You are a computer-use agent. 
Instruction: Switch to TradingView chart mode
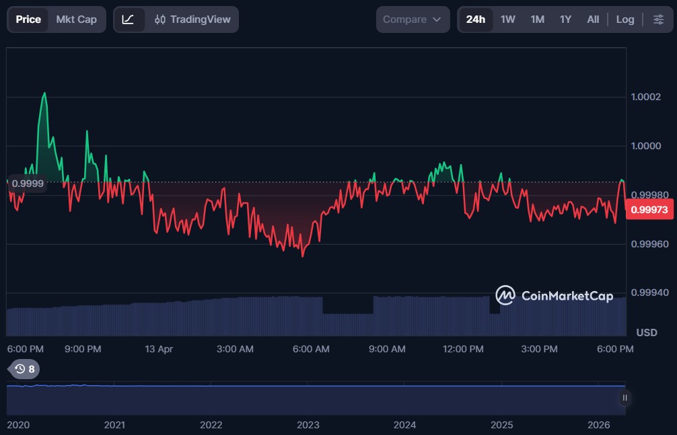click(192, 19)
